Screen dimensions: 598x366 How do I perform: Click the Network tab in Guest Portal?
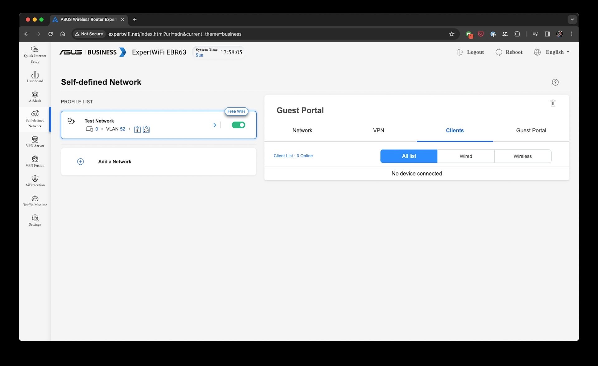302,130
